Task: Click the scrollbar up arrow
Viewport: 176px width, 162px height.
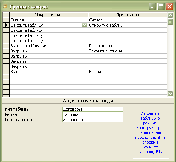Action: pos(170,15)
